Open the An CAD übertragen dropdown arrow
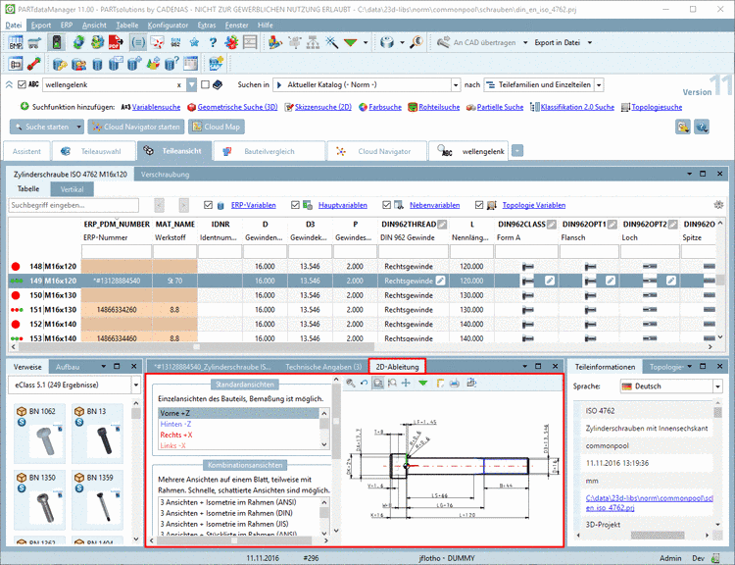Viewport: 735px width, 565px height. point(525,43)
